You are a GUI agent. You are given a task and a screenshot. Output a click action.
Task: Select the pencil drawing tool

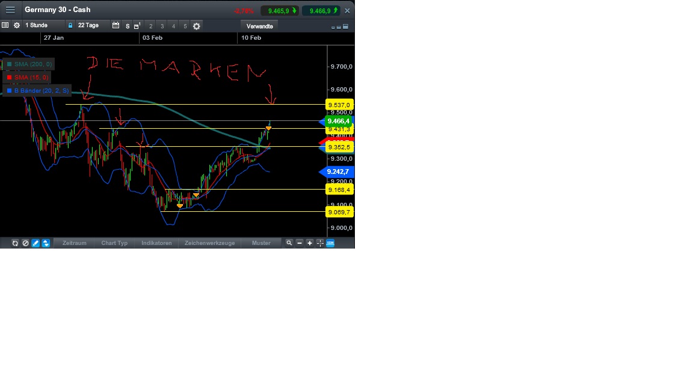[34, 243]
